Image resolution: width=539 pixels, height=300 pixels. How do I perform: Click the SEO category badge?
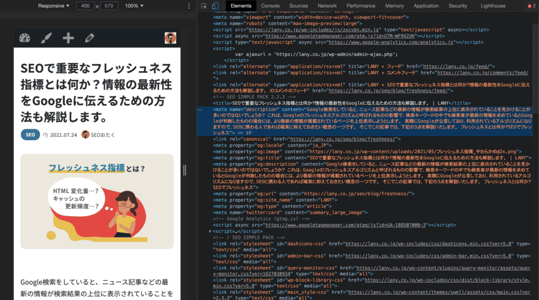[x=30, y=134]
